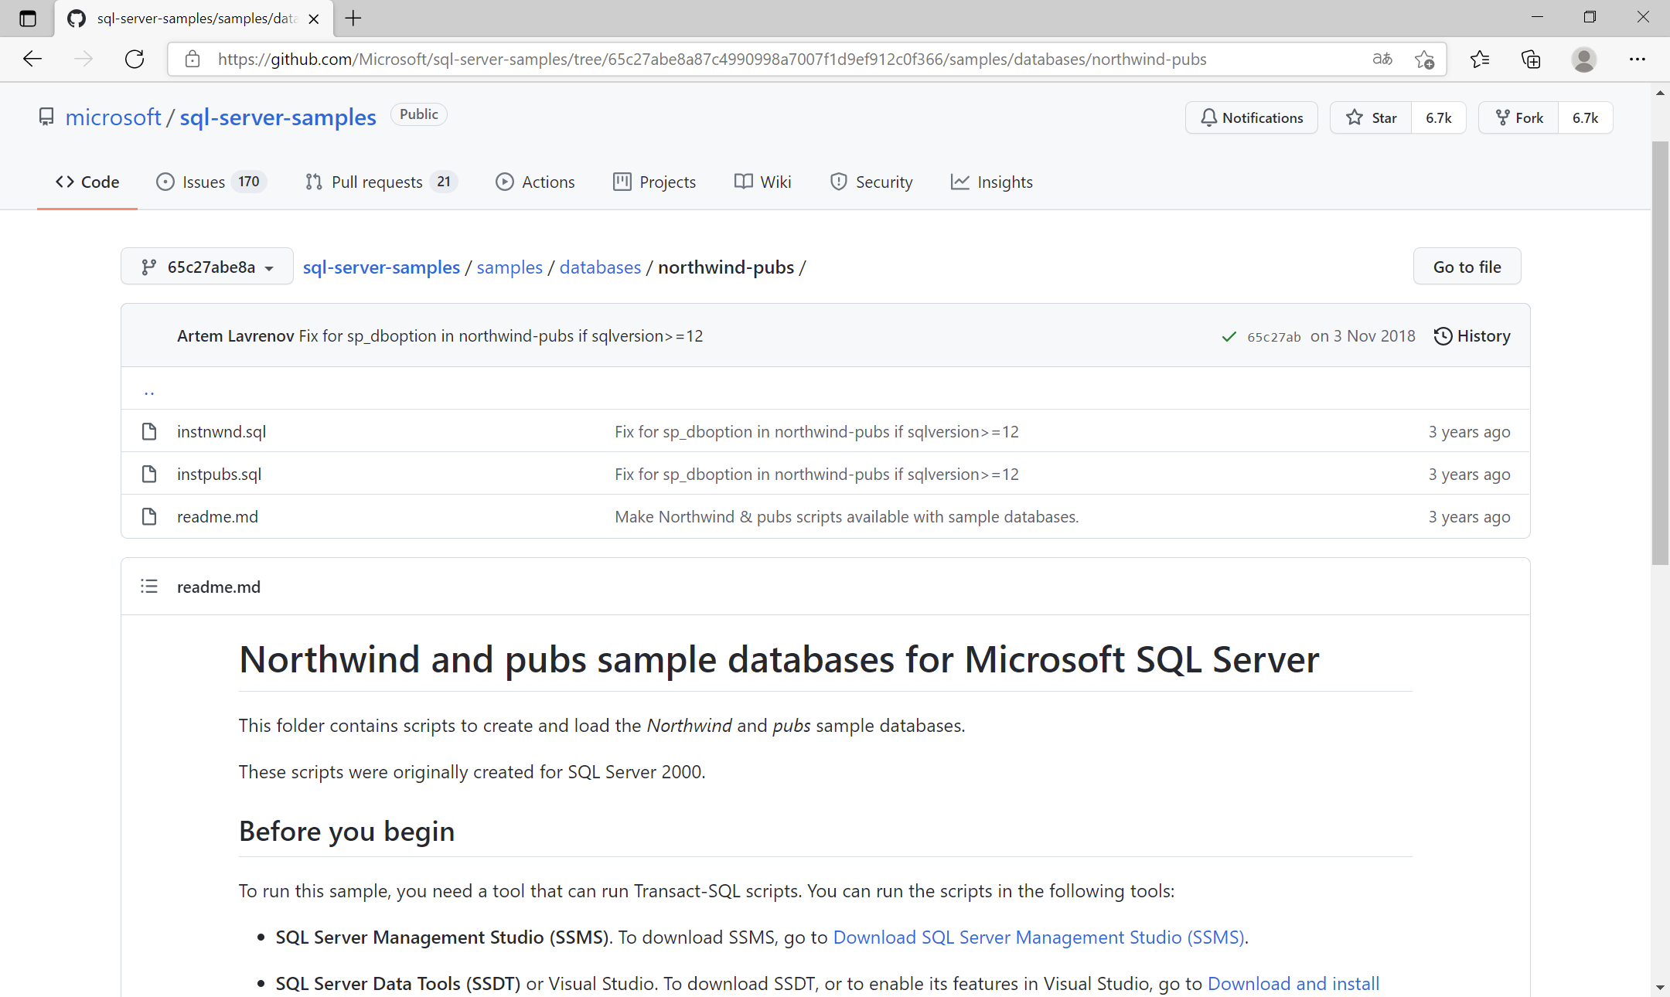
Task: Open Download SQL Server Management Studio link
Action: coord(1038,937)
